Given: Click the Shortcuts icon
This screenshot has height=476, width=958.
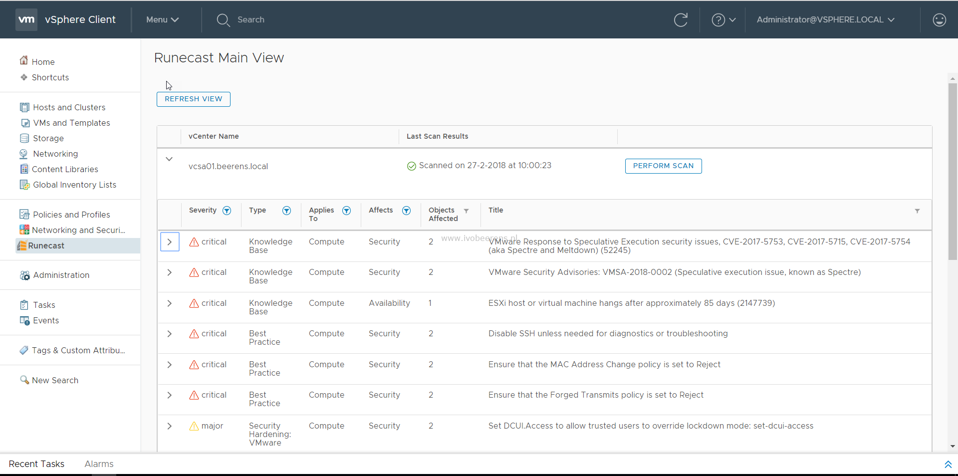Looking at the screenshot, I should [23, 77].
